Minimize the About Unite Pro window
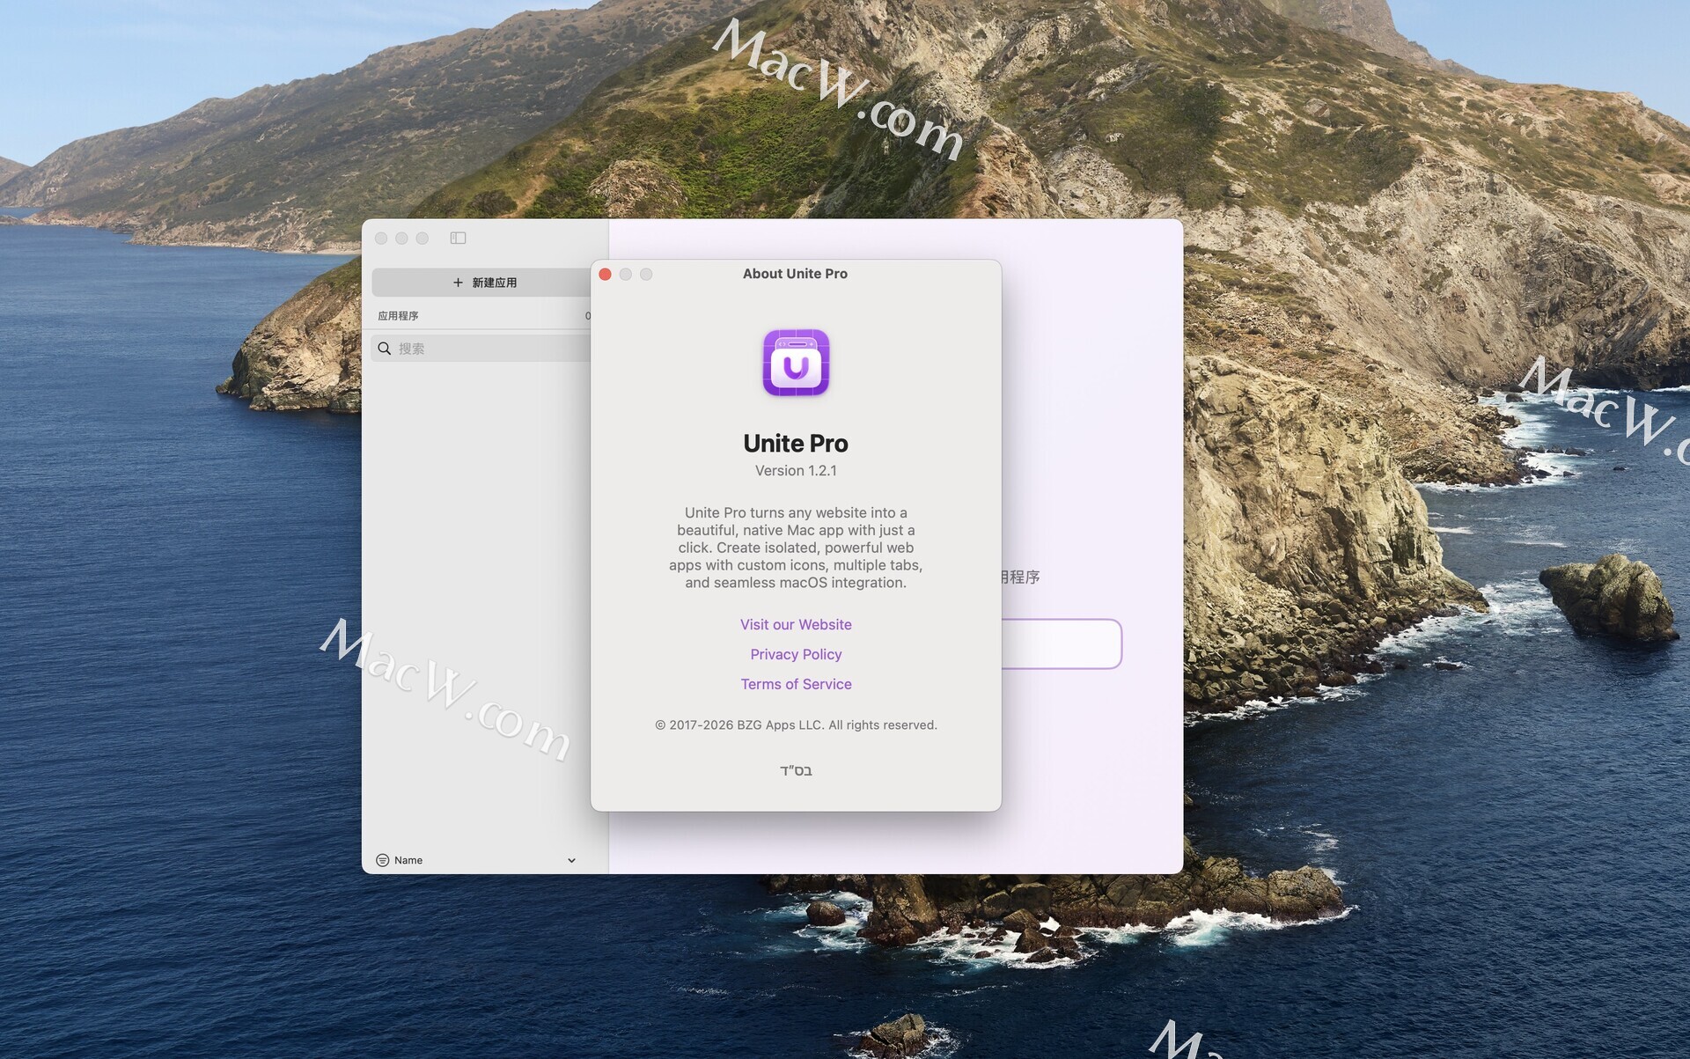 (x=626, y=275)
